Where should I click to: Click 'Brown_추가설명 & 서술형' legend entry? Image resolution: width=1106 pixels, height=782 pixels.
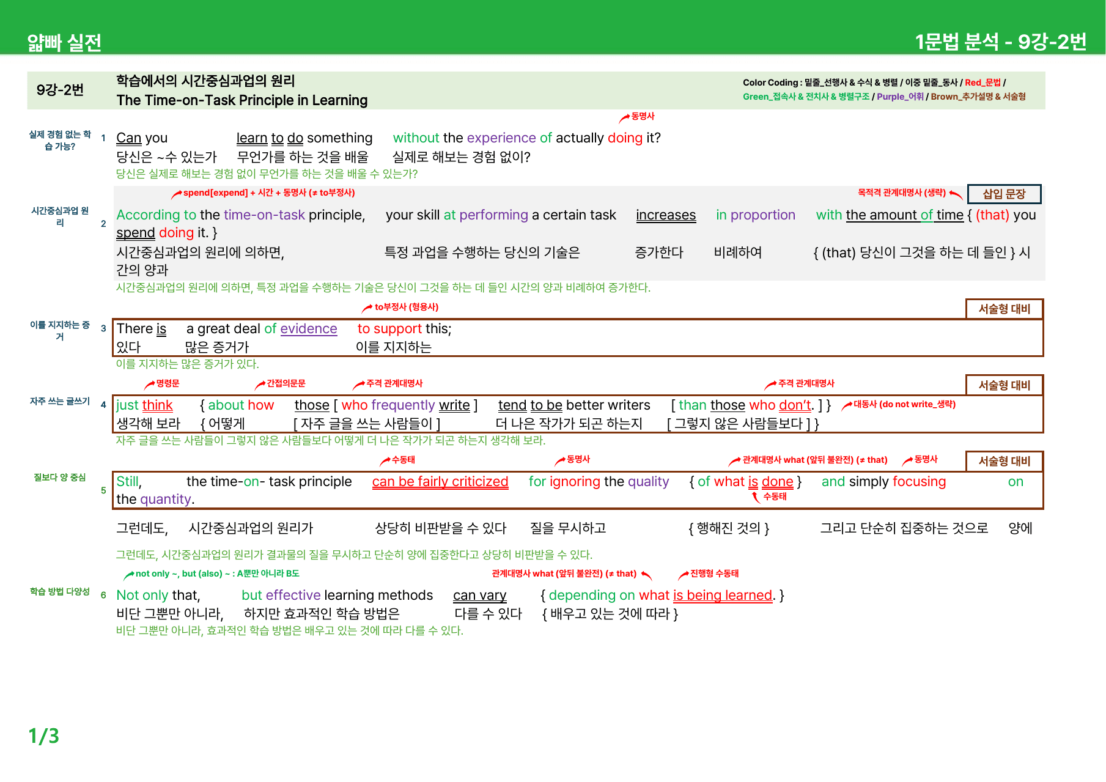click(x=978, y=97)
